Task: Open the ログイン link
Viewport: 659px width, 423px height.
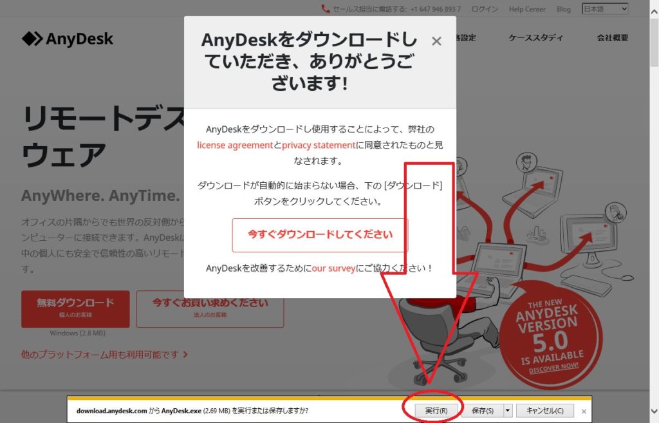Action: coord(485,9)
